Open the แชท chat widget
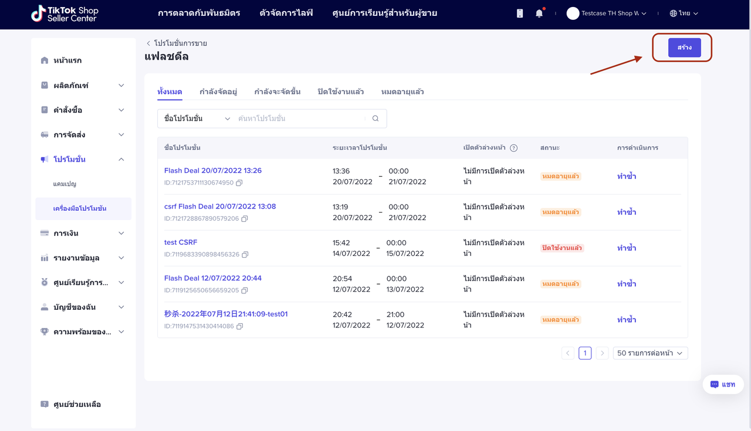The height and width of the screenshot is (431, 751). pos(723,385)
